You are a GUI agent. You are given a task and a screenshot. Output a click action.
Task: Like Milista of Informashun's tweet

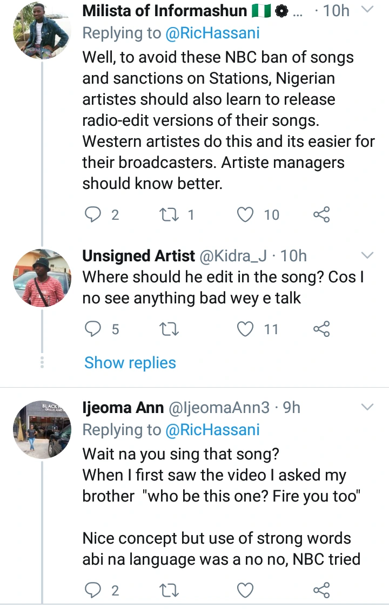[x=246, y=215]
